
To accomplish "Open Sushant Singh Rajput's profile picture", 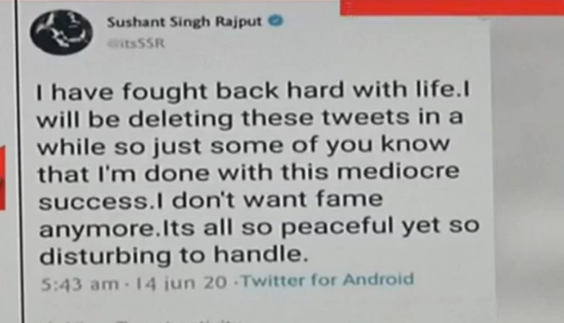I will (x=62, y=32).
